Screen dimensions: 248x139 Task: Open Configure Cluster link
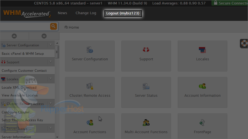point(16,112)
